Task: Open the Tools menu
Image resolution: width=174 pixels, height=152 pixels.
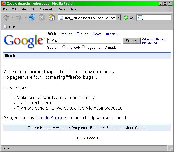Action: point(62,9)
